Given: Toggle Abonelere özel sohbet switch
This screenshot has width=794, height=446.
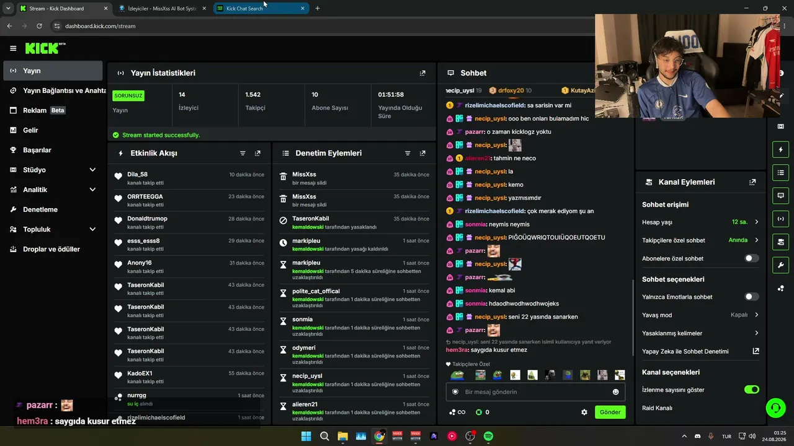Looking at the screenshot, I should 751,258.
